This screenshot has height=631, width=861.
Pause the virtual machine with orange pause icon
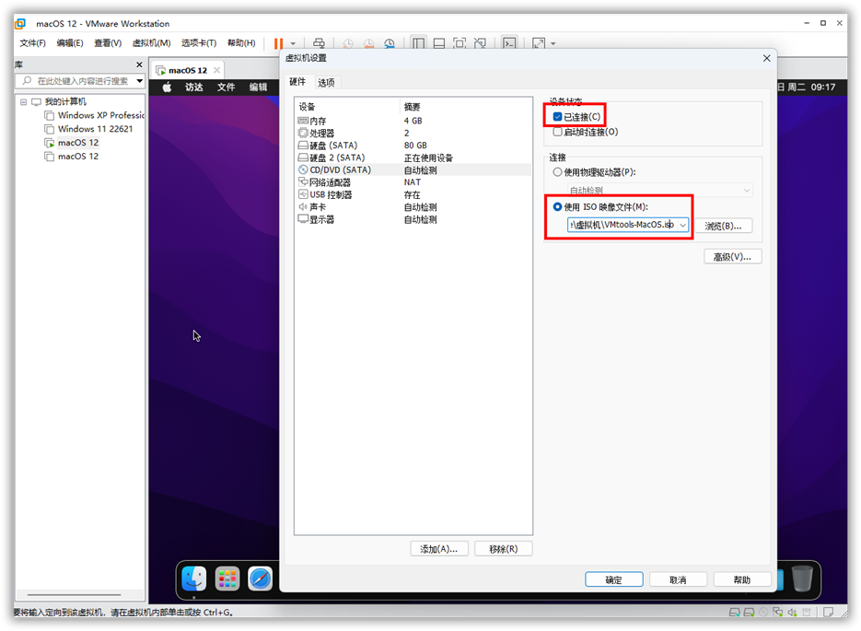(x=278, y=43)
